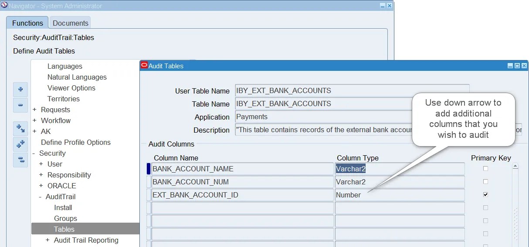Expand the Responsibility tree node
Screen dimensions: 529x247
(41, 175)
